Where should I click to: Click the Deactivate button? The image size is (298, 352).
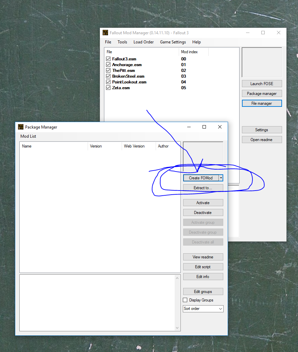pos(203,213)
